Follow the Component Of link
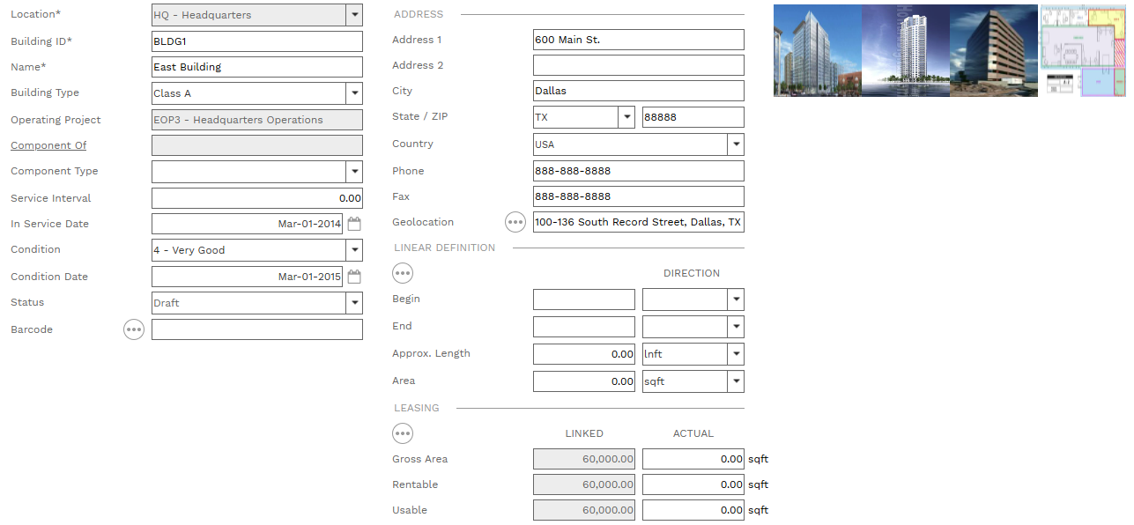The width and height of the screenshot is (1134, 525). tap(48, 145)
